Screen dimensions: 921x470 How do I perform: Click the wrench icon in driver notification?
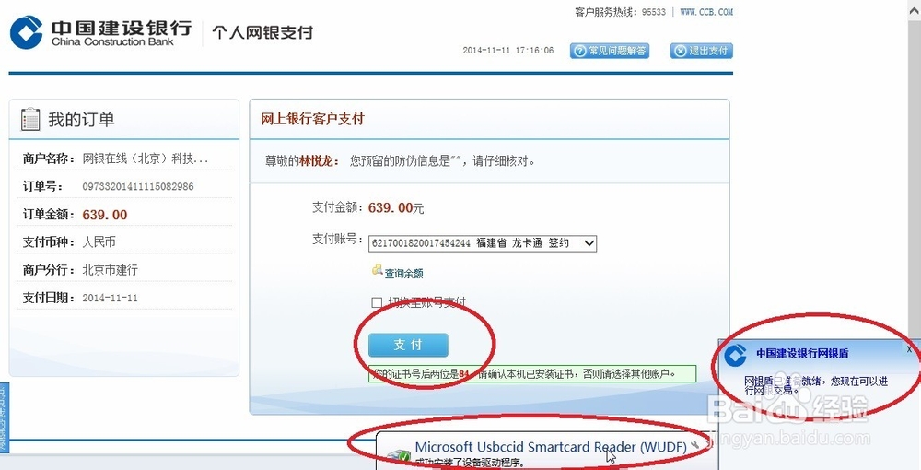click(x=696, y=446)
